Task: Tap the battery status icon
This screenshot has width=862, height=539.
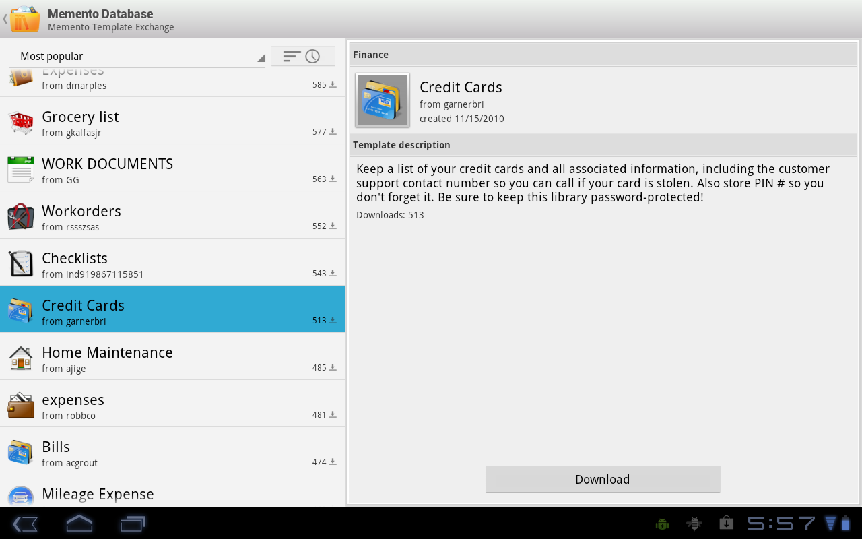Action: [847, 523]
